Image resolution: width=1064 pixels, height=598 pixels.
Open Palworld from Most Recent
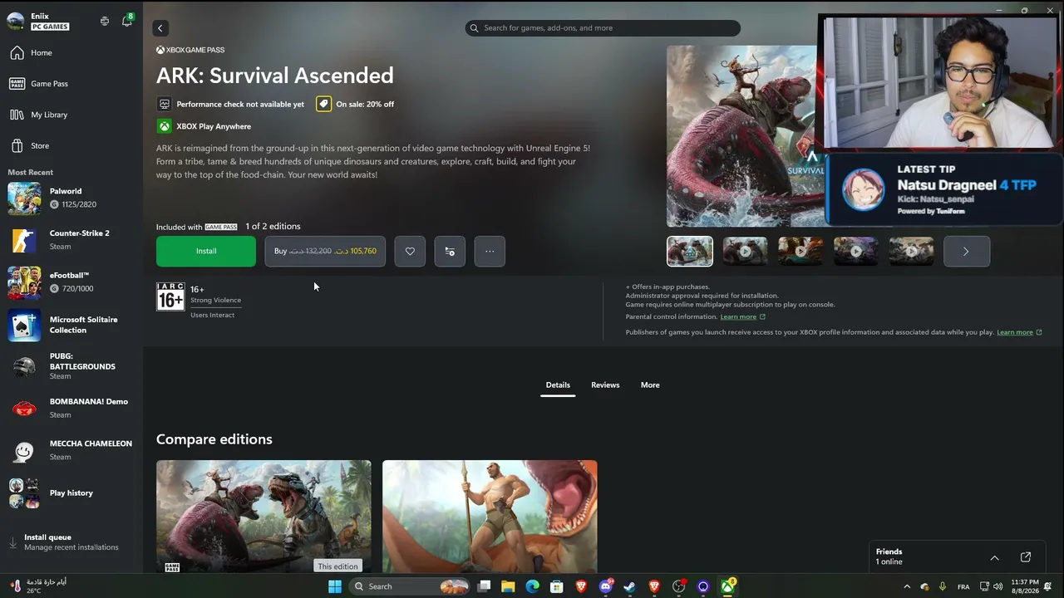(71, 198)
